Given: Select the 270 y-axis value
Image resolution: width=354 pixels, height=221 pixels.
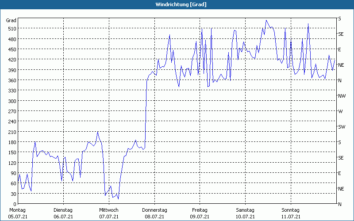Looking at the screenshot, I should point(12,111).
